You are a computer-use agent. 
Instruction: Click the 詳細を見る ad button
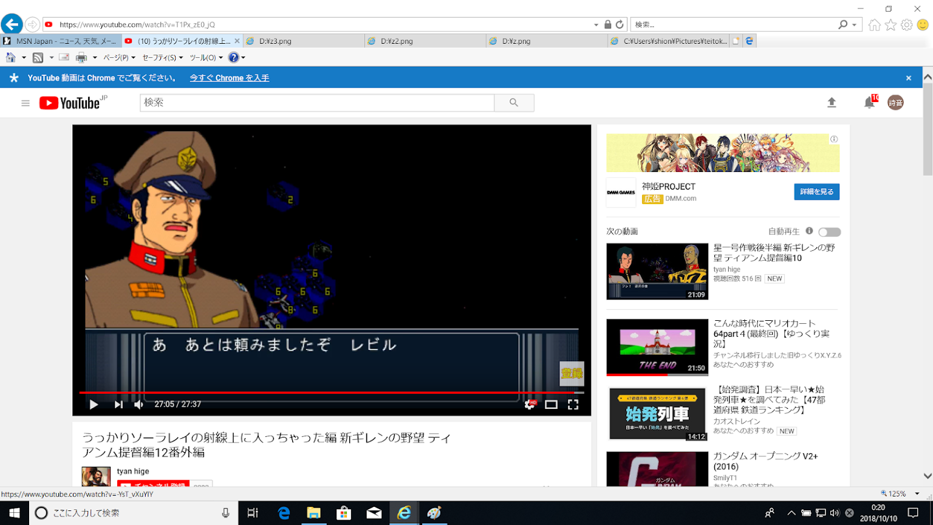(x=816, y=192)
